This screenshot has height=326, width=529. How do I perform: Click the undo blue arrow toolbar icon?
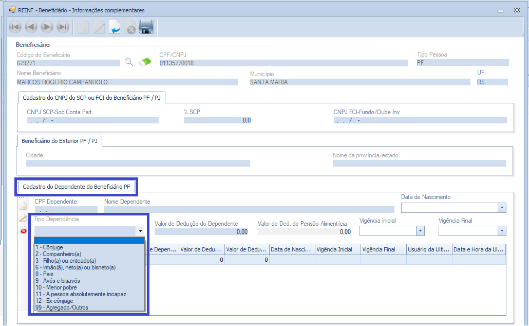pyautogui.click(x=115, y=27)
